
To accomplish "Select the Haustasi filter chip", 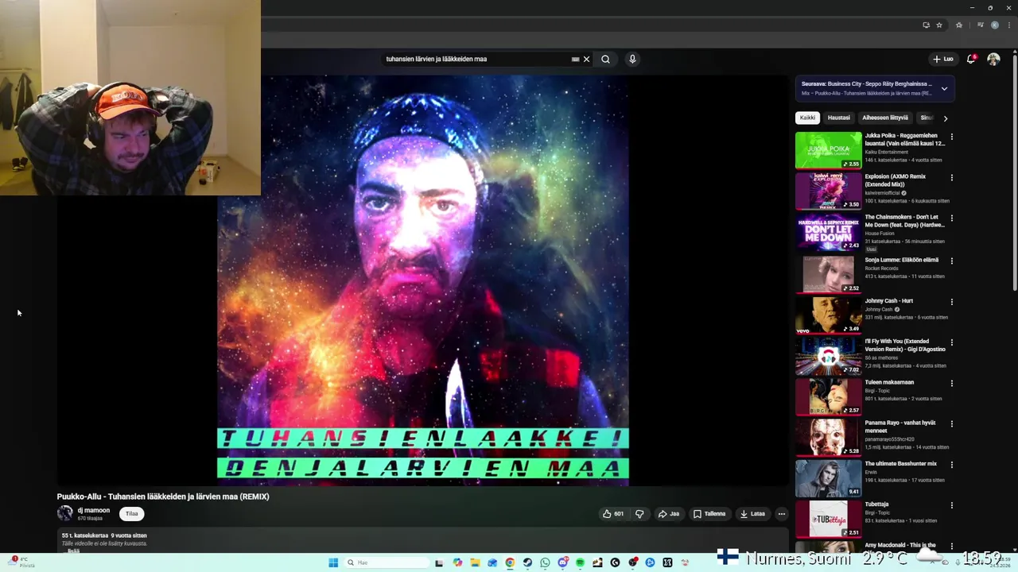I will tap(839, 118).
